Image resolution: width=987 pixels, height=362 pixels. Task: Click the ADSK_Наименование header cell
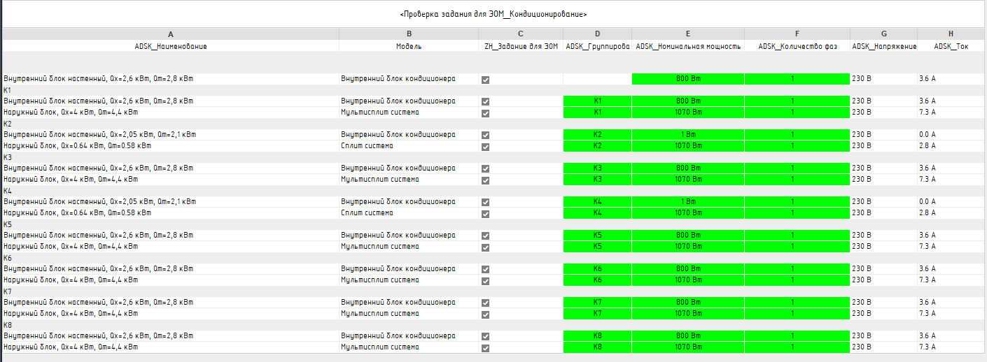coord(171,46)
